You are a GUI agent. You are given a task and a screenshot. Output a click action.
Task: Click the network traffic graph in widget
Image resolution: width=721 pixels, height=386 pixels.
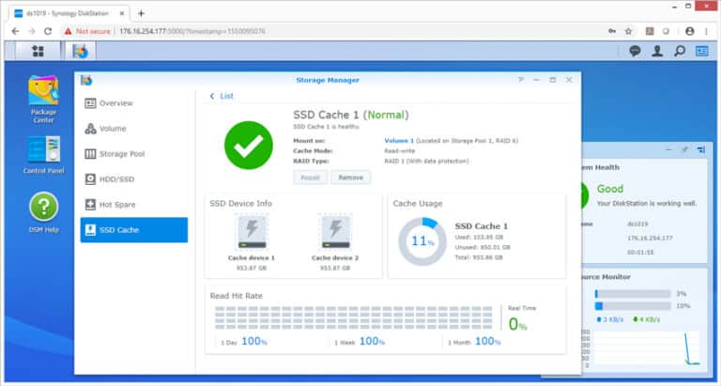pyautogui.click(x=647, y=348)
